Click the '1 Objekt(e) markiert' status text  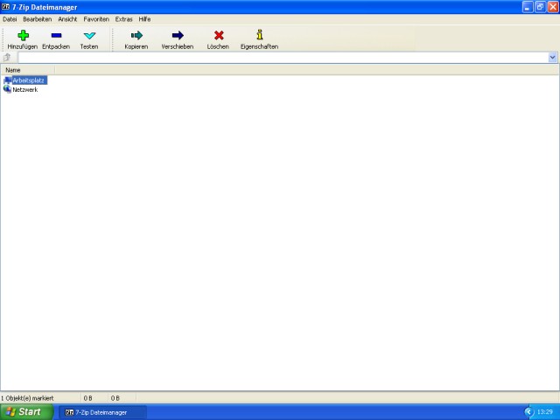27,398
